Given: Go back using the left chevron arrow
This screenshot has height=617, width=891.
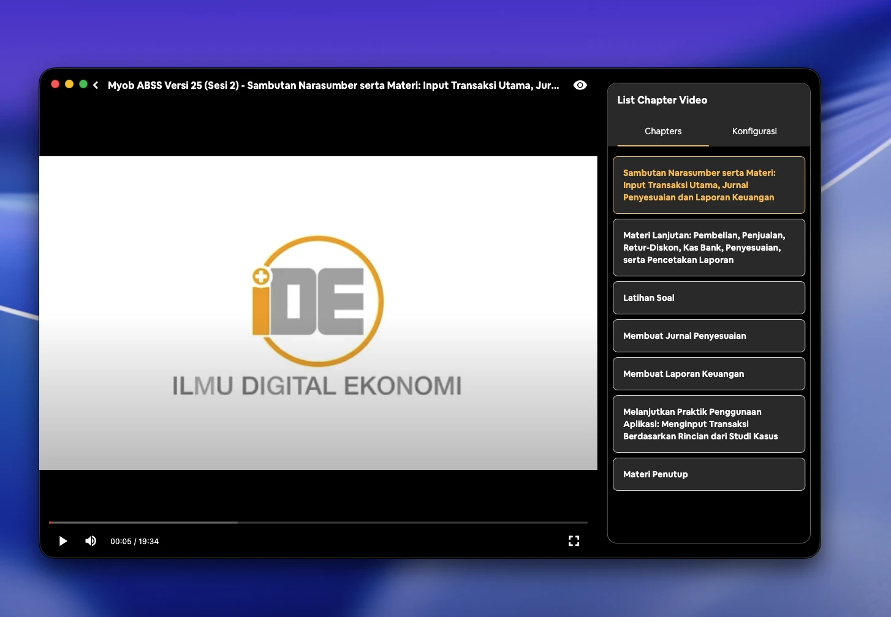Looking at the screenshot, I should [x=96, y=85].
